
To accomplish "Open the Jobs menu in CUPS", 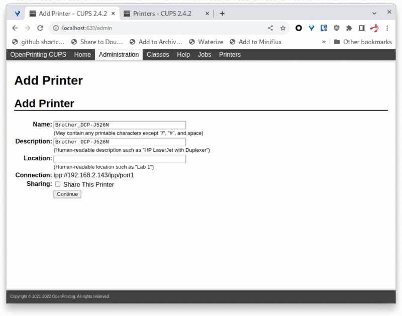I will coord(205,54).
